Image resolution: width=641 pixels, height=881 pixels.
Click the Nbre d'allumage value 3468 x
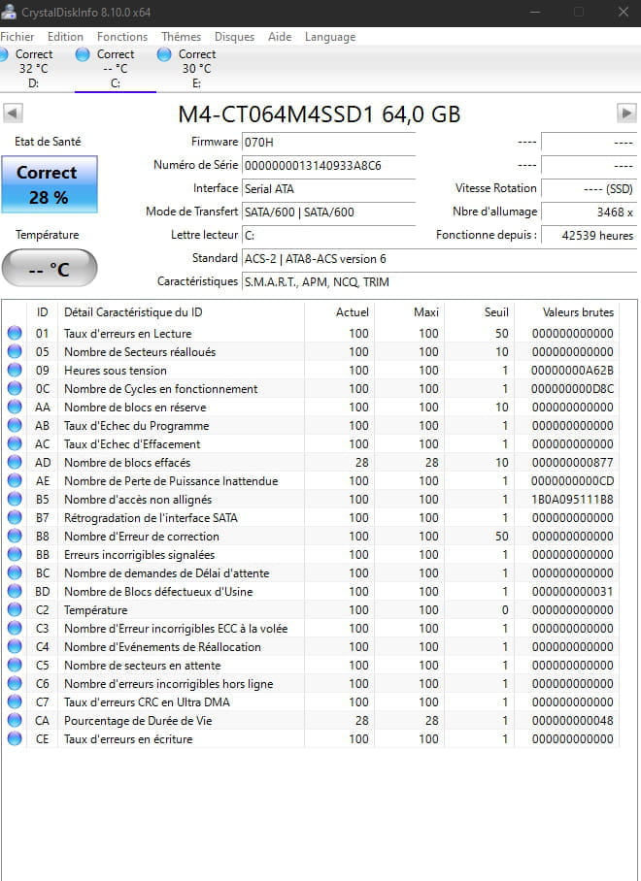589,212
